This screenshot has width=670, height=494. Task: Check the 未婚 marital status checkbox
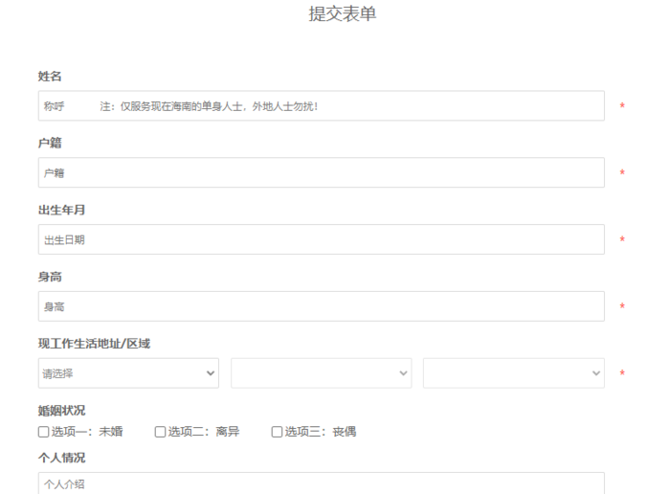coord(44,432)
